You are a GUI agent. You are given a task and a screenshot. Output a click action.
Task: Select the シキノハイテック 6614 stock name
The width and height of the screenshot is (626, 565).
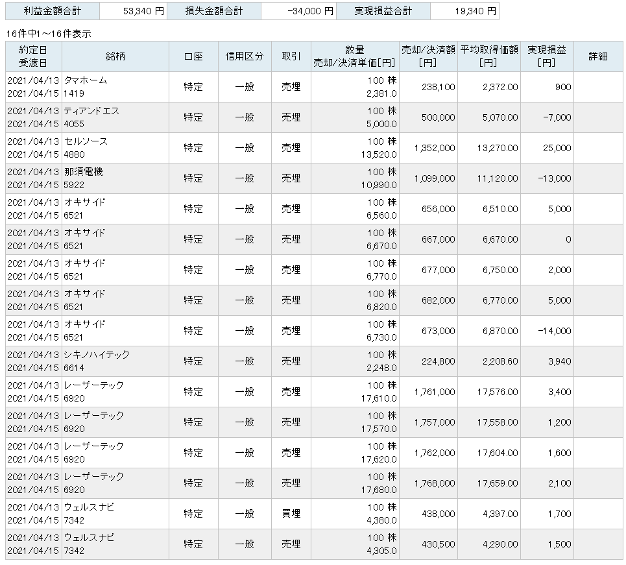pos(97,361)
